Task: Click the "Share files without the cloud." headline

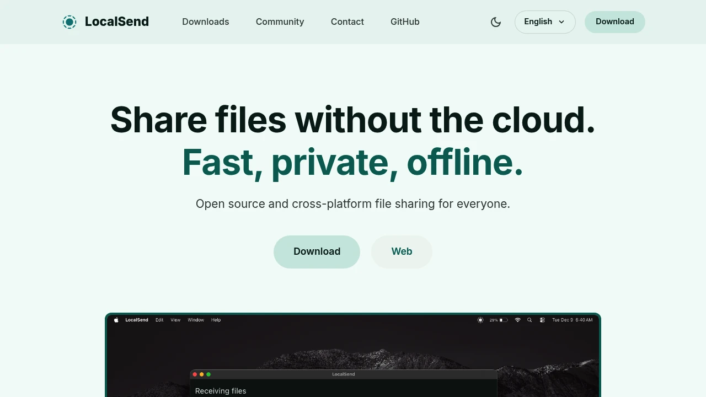Action: coord(353,120)
